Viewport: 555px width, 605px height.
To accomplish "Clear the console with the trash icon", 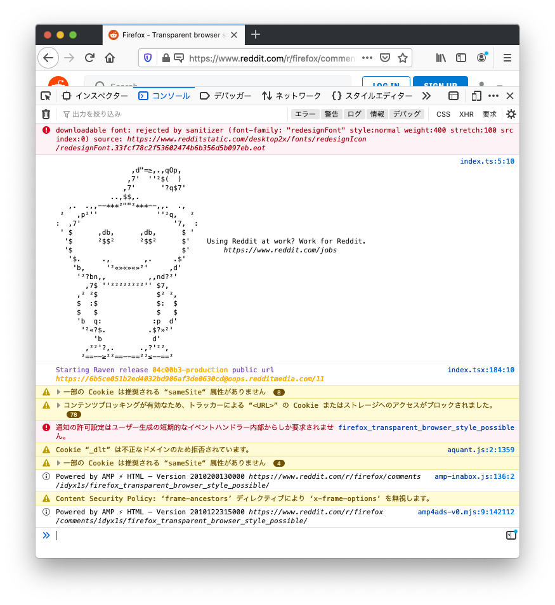I will (x=46, y=114).
